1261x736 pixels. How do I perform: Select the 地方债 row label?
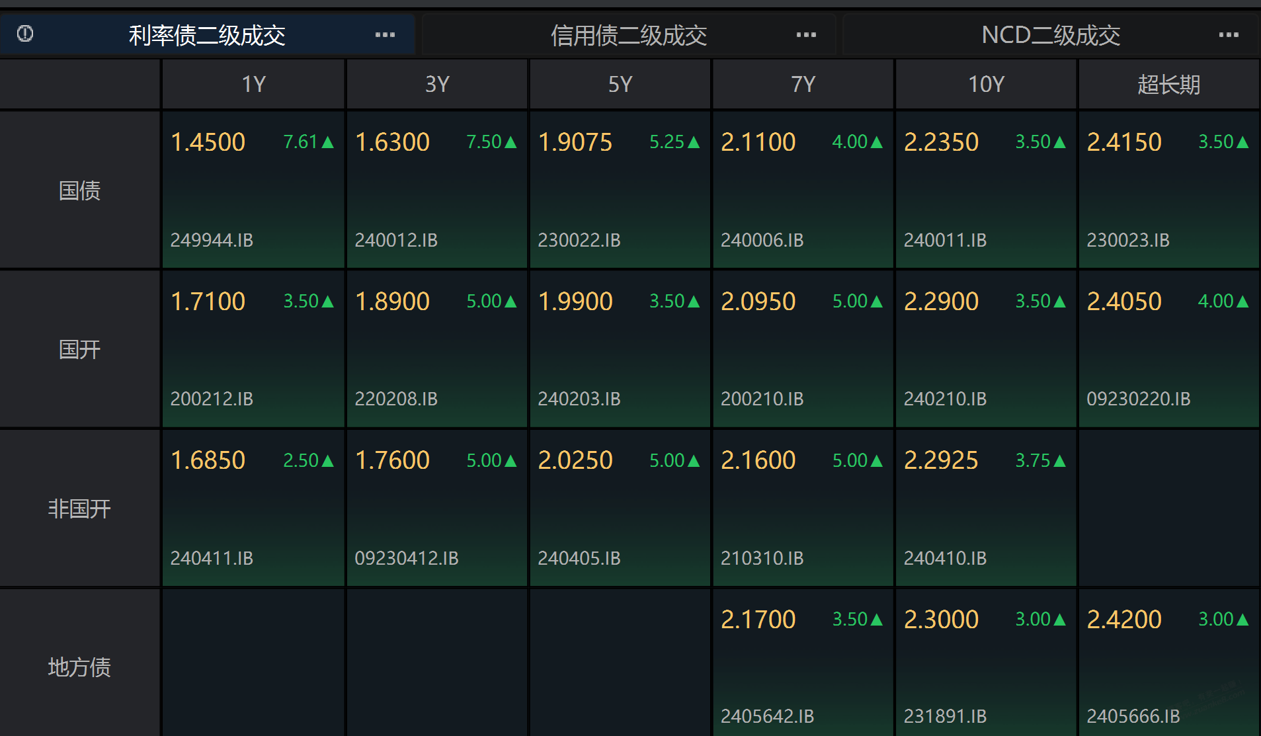pos(80,667)
